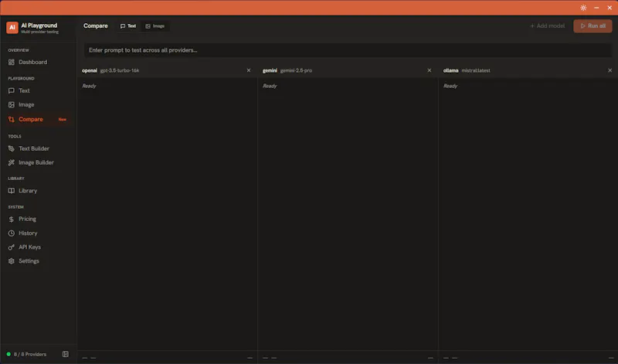Click the gemini-2.5-pro model name

coord(296,70)
